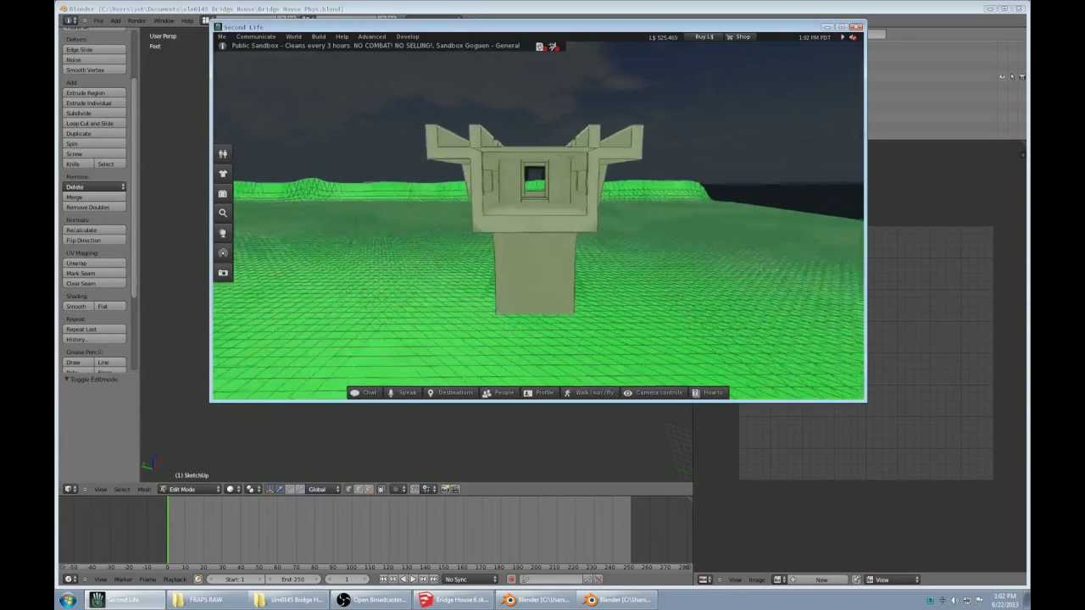Click the avatar appearance icon in Second Life sidebar

point(223,174)
